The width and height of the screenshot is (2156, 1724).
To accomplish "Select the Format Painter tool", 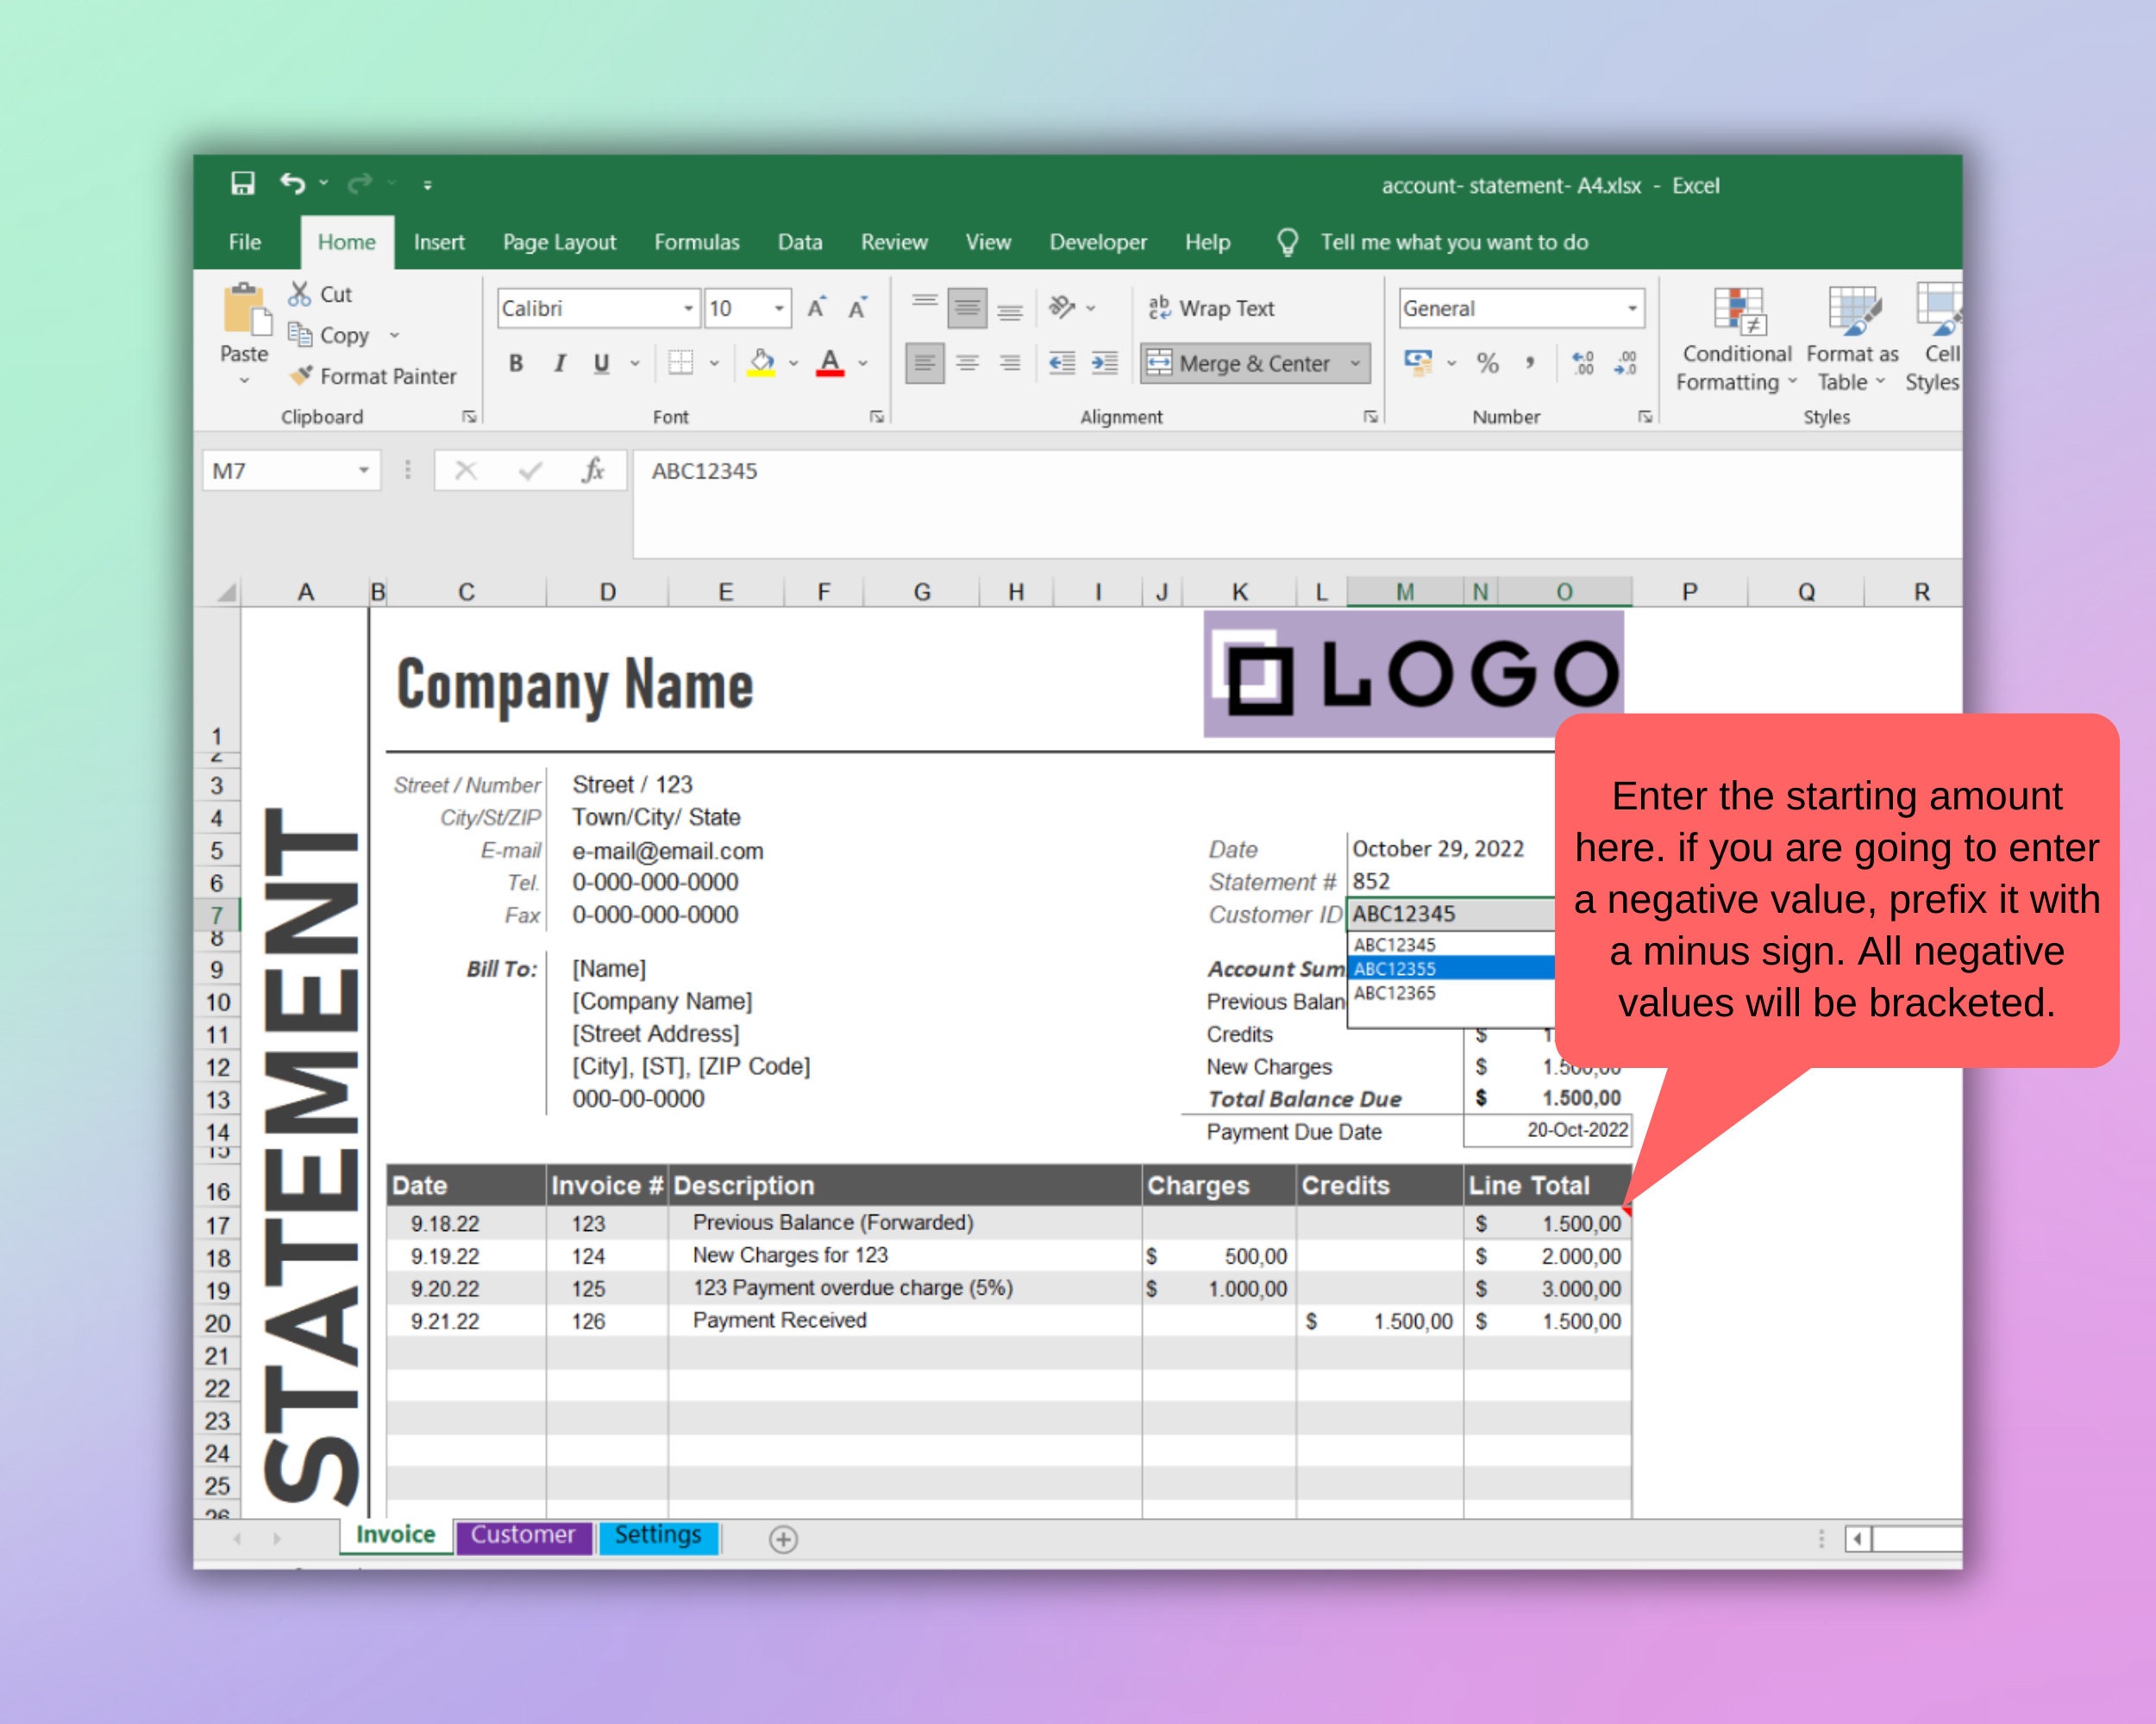I will coord(375,376).
